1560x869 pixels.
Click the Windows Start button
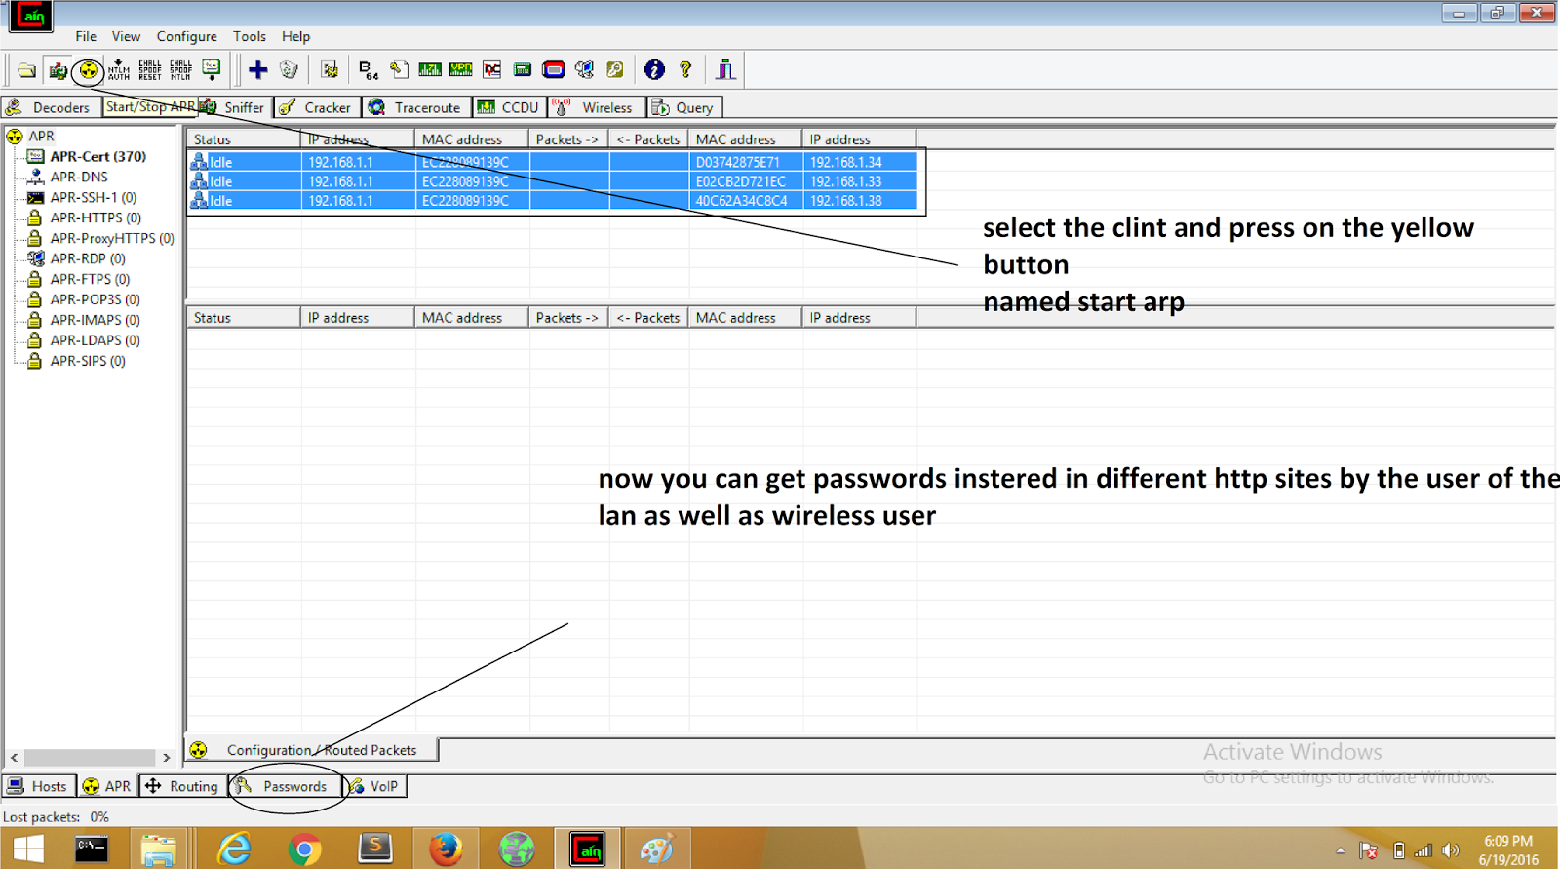28,849
